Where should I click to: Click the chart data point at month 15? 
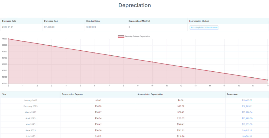224,73
